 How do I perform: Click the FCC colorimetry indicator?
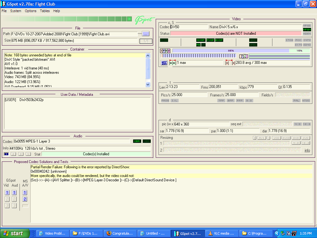pyautogui.click(x=298, y=40)
